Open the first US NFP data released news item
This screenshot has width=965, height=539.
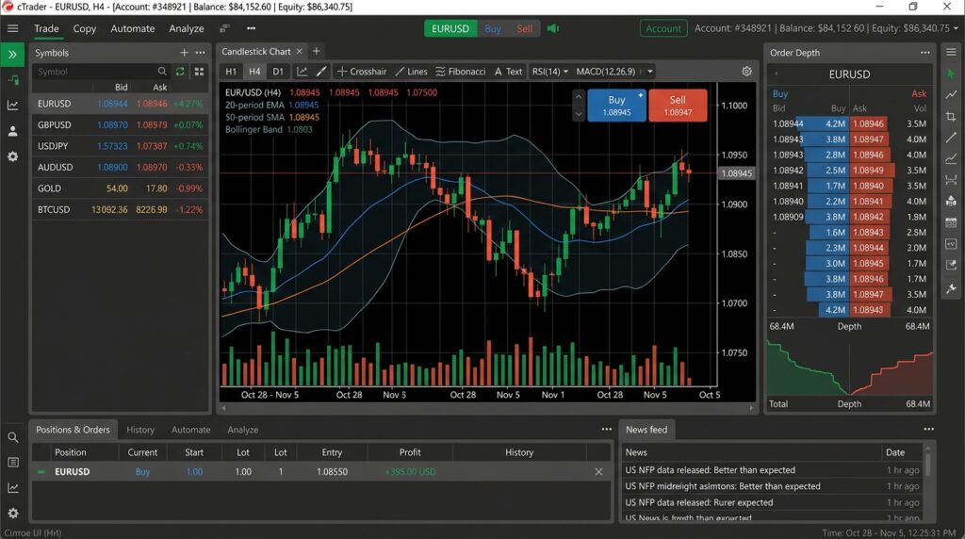[x=772, y=470]
